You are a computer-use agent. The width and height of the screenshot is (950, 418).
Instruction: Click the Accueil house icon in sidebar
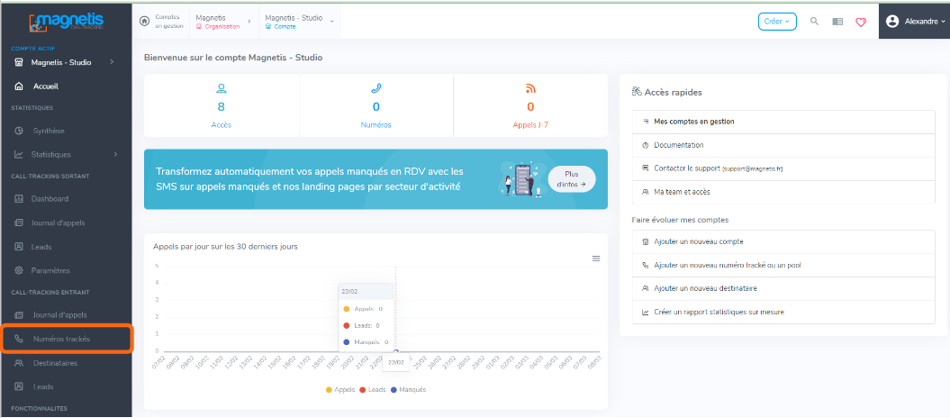click(x=19, y=86)
